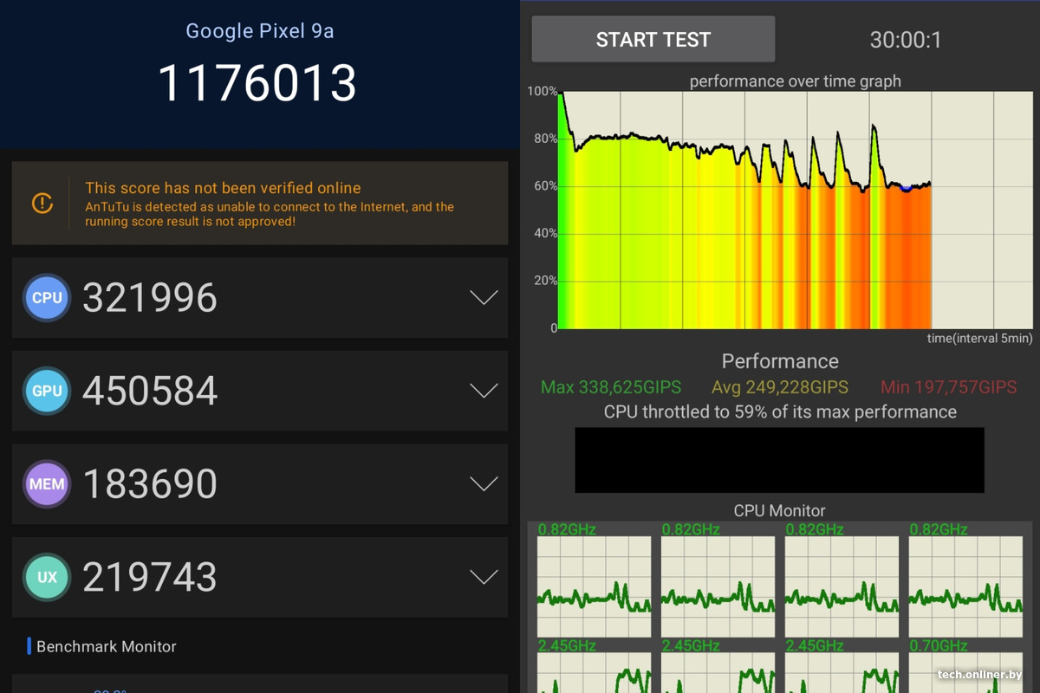
Task: Tap the purple MEM badge icon
Action: [x=47, y=483]
